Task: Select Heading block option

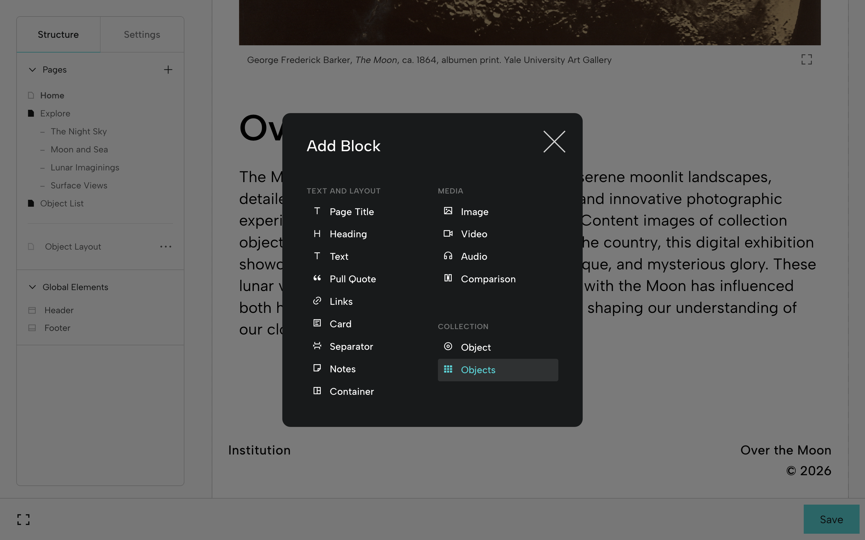Action: 367,234
